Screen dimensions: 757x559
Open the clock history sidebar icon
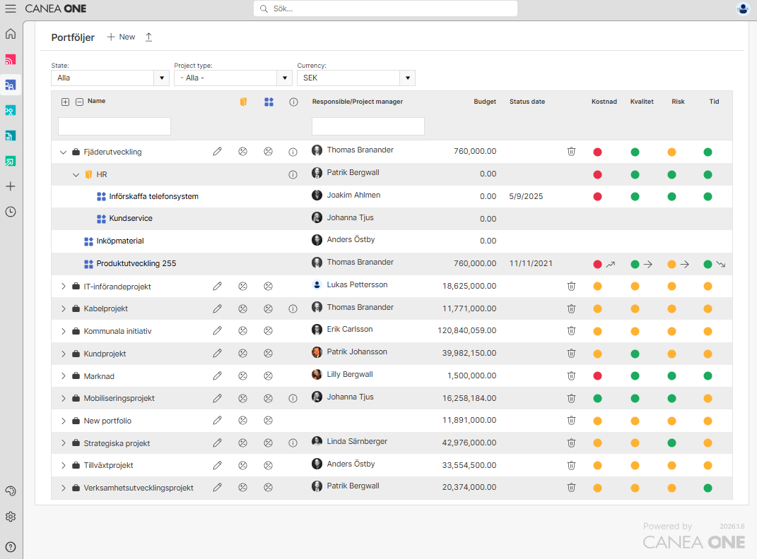pos(11,212)
